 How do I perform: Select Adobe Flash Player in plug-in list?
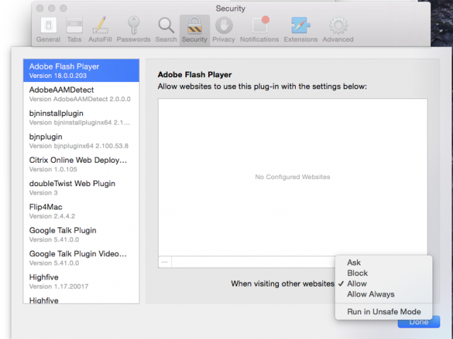(x=81, y=71)
